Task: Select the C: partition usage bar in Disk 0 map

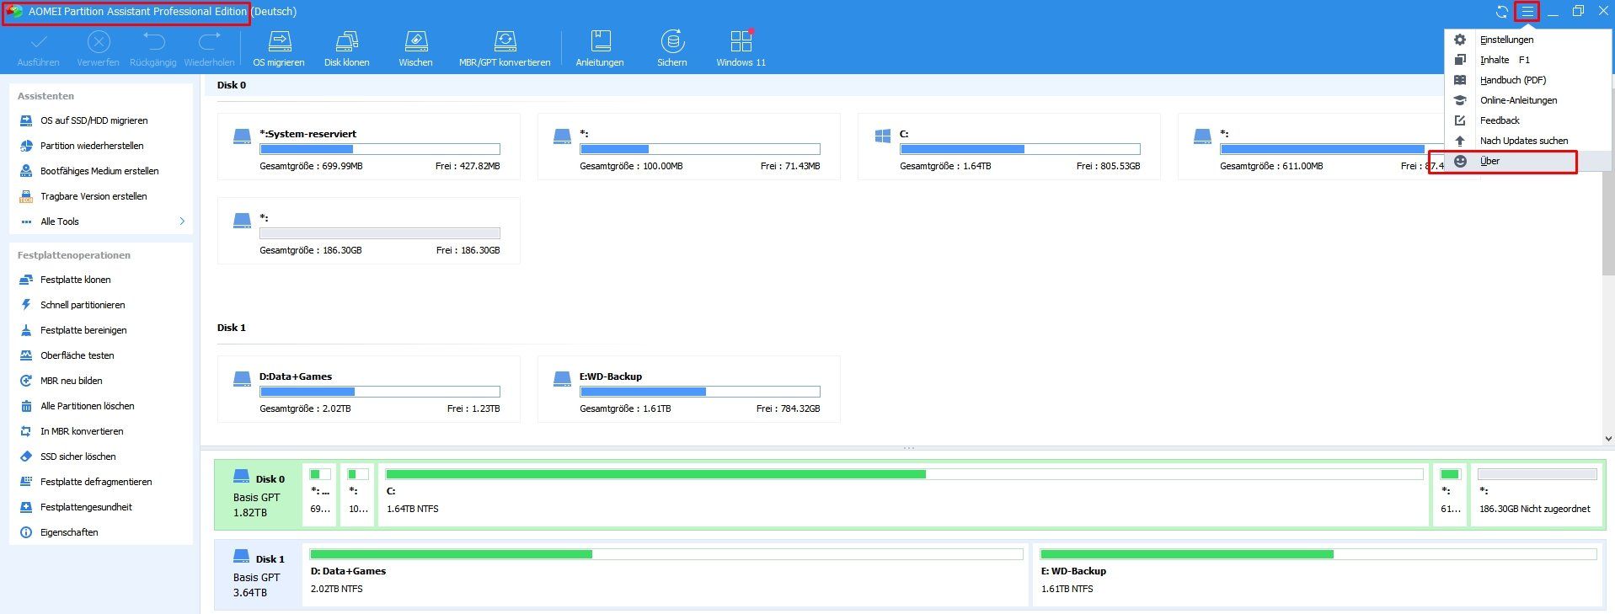Action: pos(903,475)
